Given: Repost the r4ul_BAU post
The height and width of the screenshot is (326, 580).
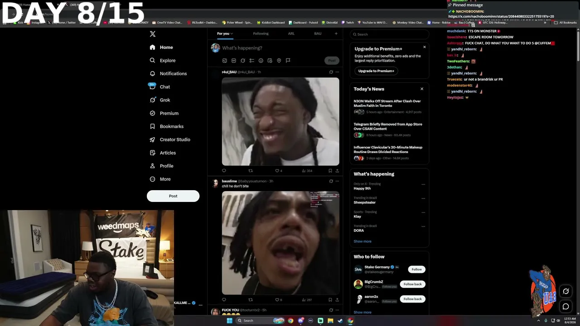Looking at the screenshot, I should [x=251, y=171].
